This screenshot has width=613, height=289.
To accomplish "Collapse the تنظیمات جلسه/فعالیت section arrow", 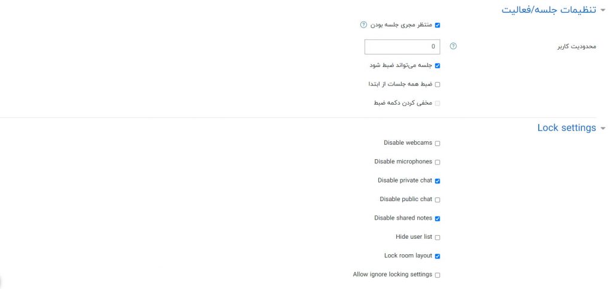I will pyautogui.click(x=603, y=10).
